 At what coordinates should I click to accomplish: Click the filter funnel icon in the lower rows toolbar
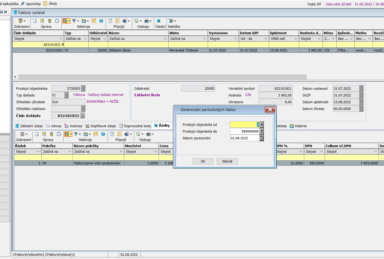tap(76, 134)
